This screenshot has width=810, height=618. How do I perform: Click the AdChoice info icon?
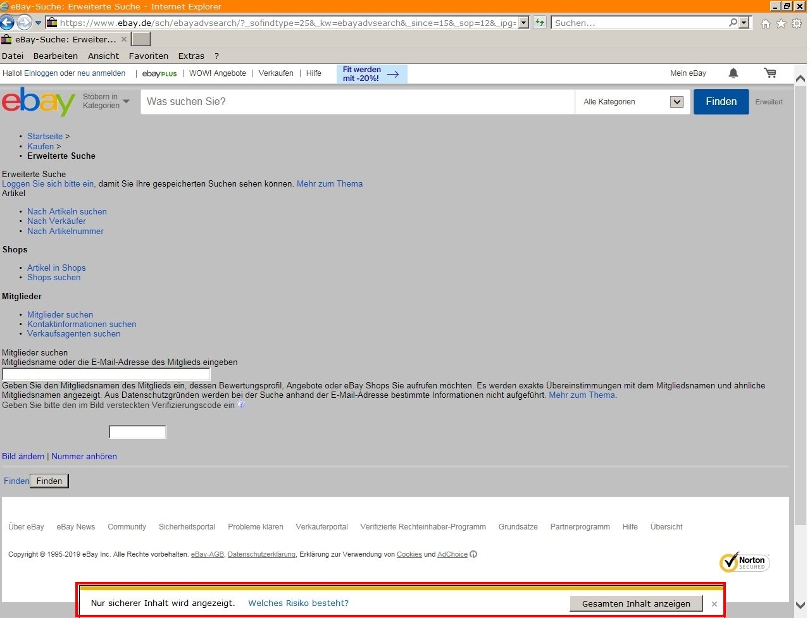click(473, 554)
